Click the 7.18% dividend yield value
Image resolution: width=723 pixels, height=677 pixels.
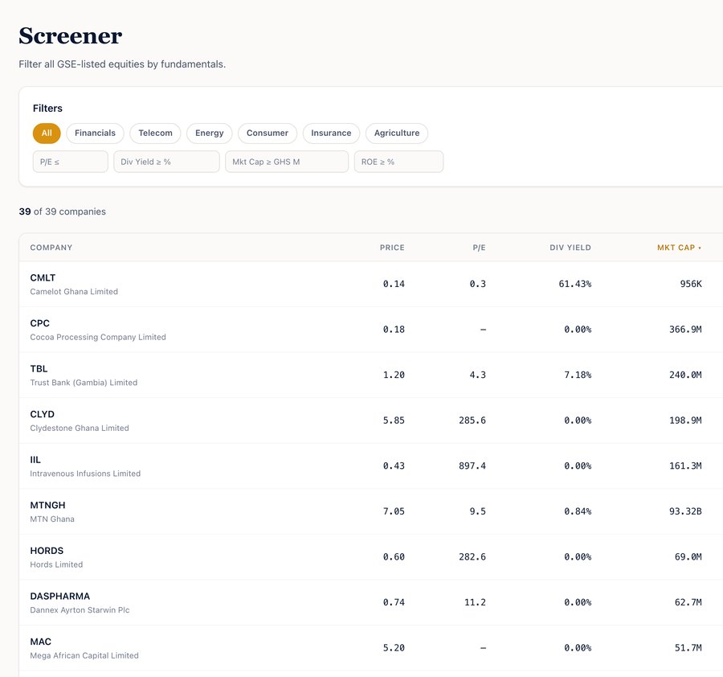(x=578, y=375)
